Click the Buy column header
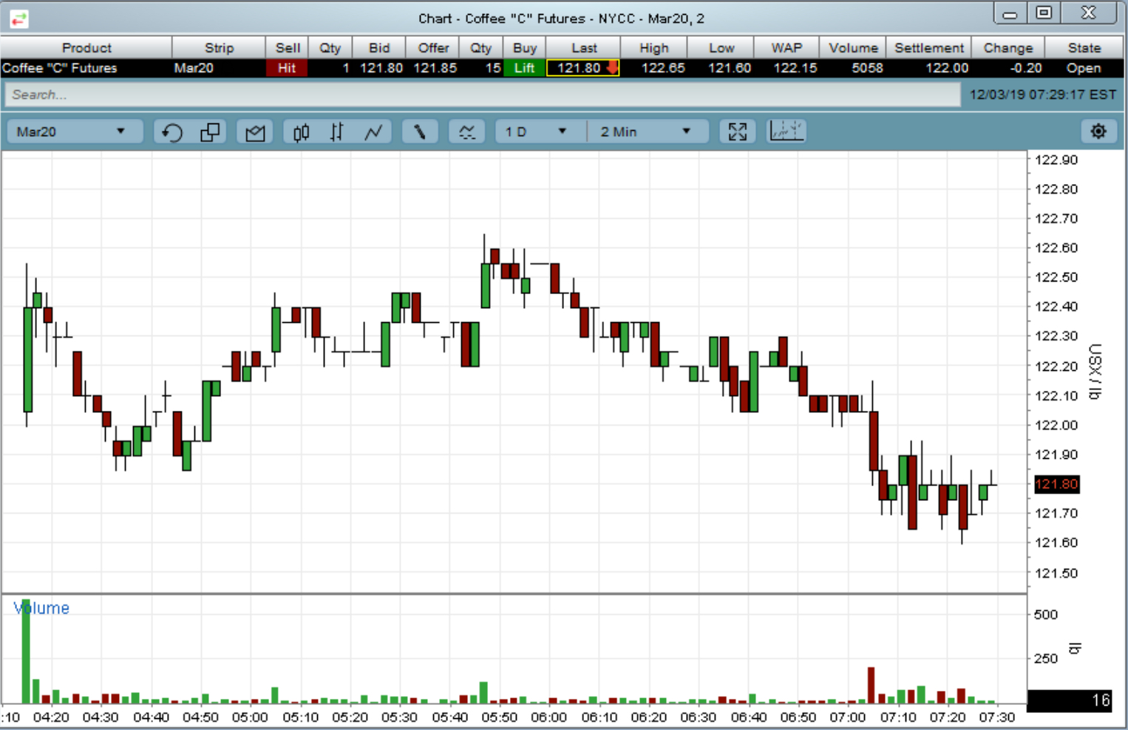 click(x=525, y=48)
